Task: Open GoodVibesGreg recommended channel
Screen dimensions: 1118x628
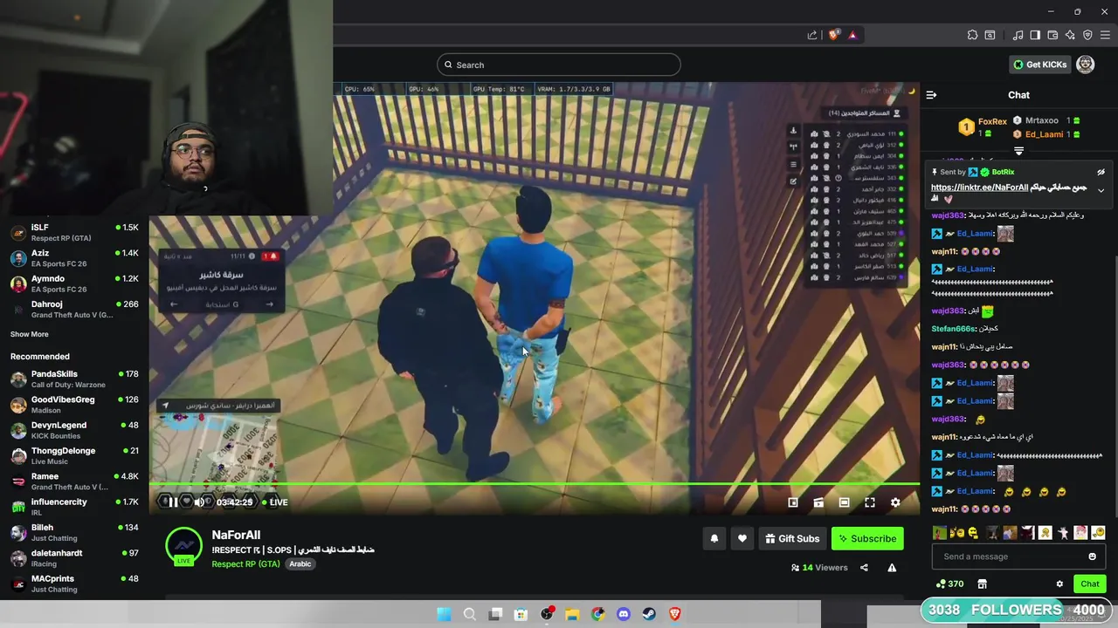Action: pyautogui.click(x=75, y=405)
